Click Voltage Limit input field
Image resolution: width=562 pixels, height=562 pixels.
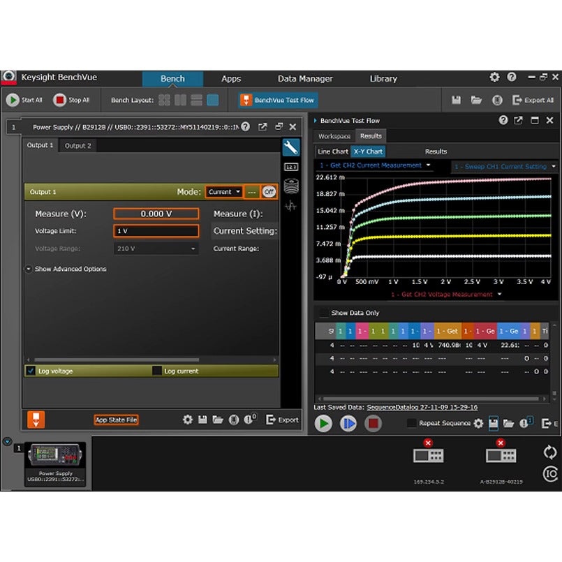pyautogui.click(x=156, y=231)
